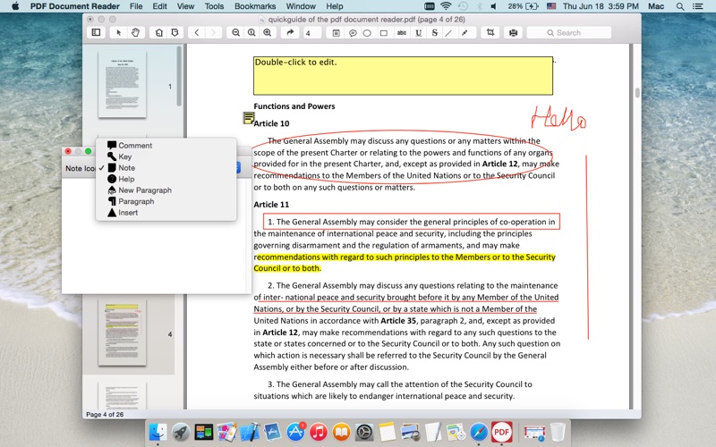The width and height of the screenshot is (716, 447).
Task: Open page 1 thumbnail in sidebar
Action: (x=122, y=84)
